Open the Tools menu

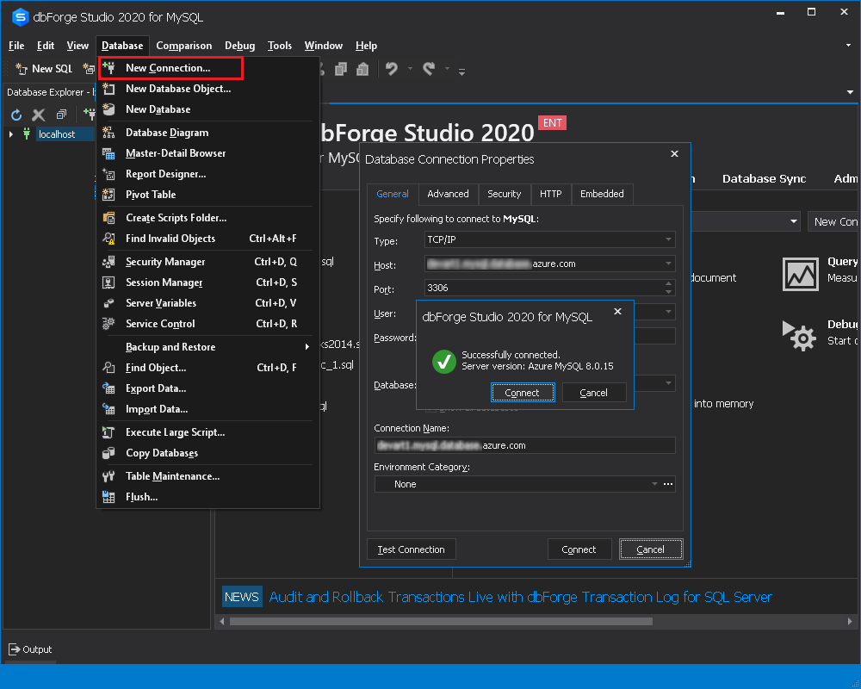(x=280, y=46)
